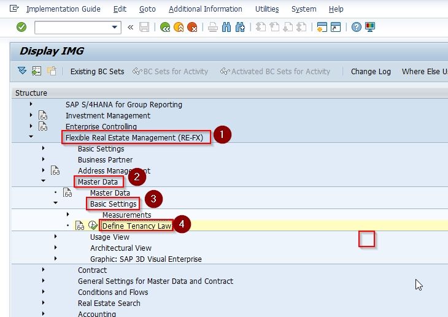This screenshot has width=448, height=317.
Task: Click the Expand All subtree icon
Action: tap(22, 71)
